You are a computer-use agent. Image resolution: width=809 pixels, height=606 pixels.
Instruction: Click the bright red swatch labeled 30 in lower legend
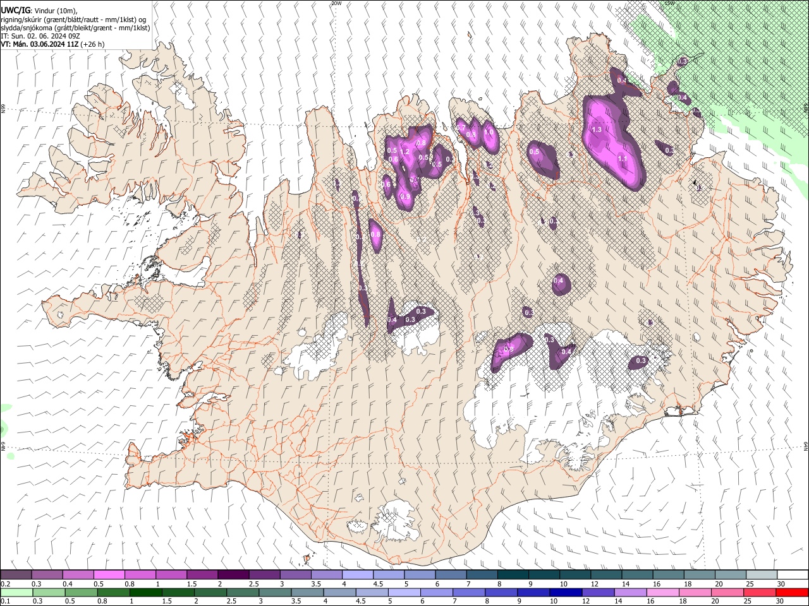(793, 592)
